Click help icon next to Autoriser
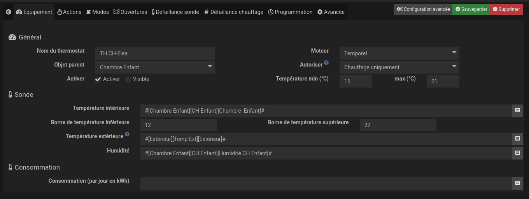This screenshot has height=199, width=529. point(326,63)
